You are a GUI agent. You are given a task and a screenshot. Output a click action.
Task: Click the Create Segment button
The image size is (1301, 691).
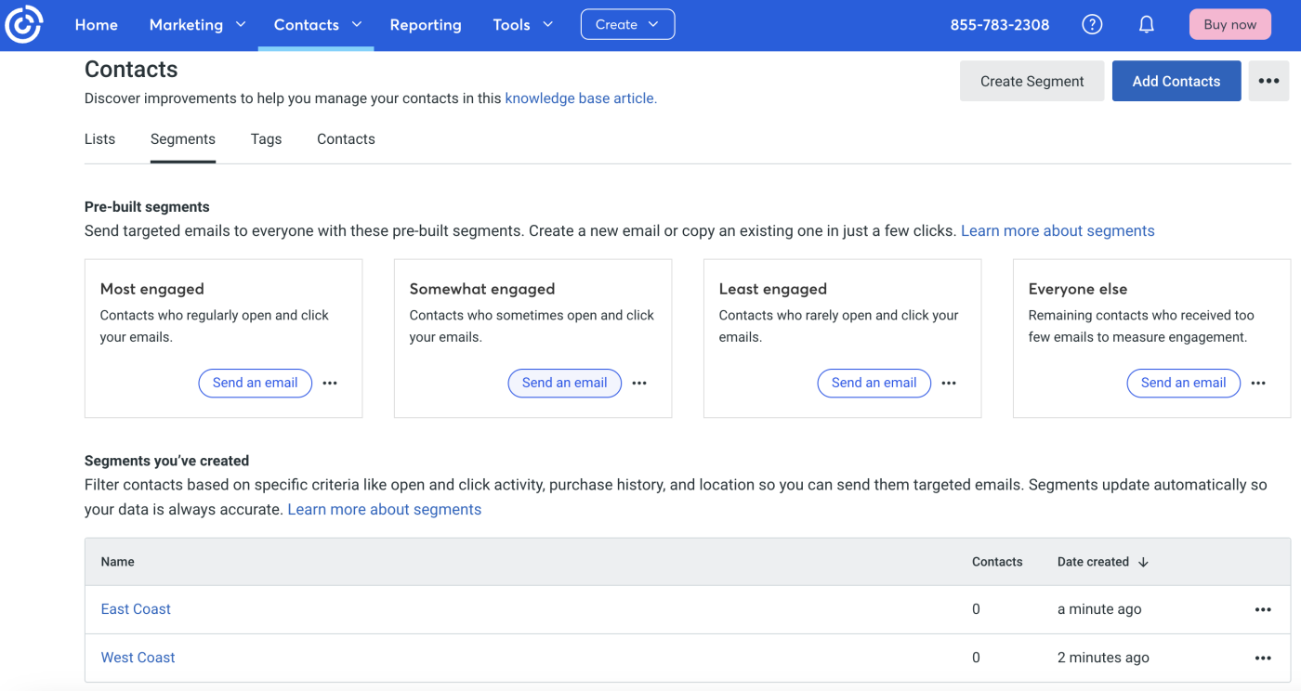tap(1032, 81)
